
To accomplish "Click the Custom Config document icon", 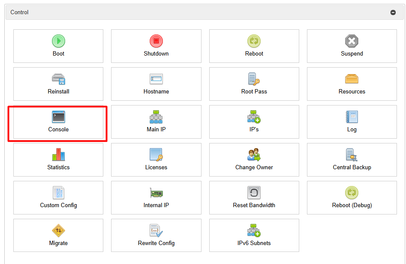I will [x=59, y=193].
